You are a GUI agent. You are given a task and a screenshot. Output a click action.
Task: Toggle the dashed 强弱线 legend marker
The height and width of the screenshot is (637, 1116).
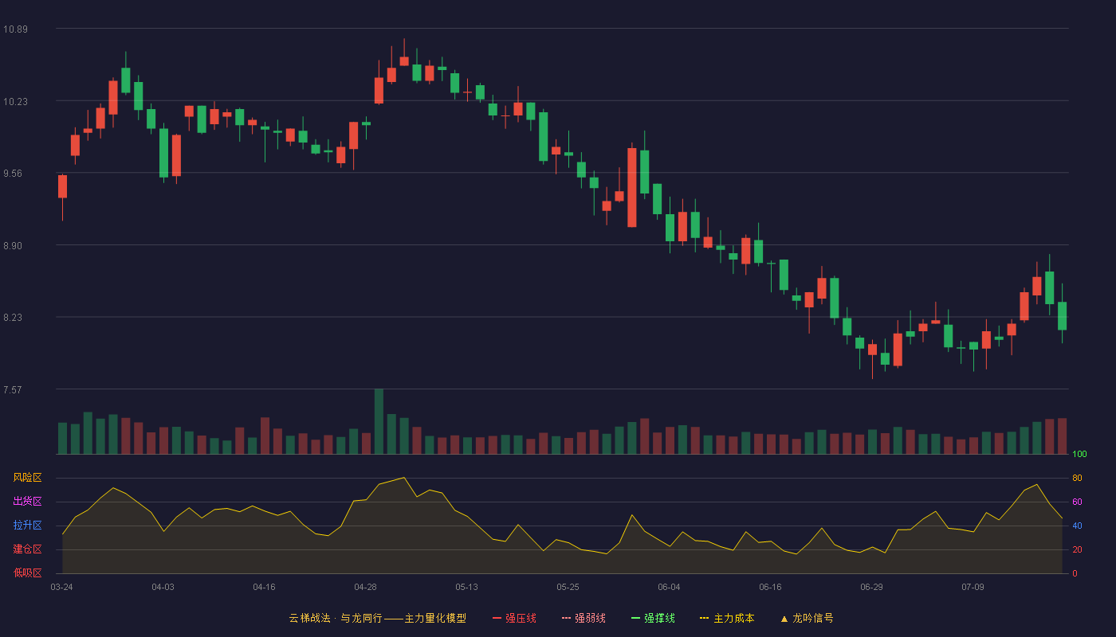pyautogui.click(x=567, y=618)
